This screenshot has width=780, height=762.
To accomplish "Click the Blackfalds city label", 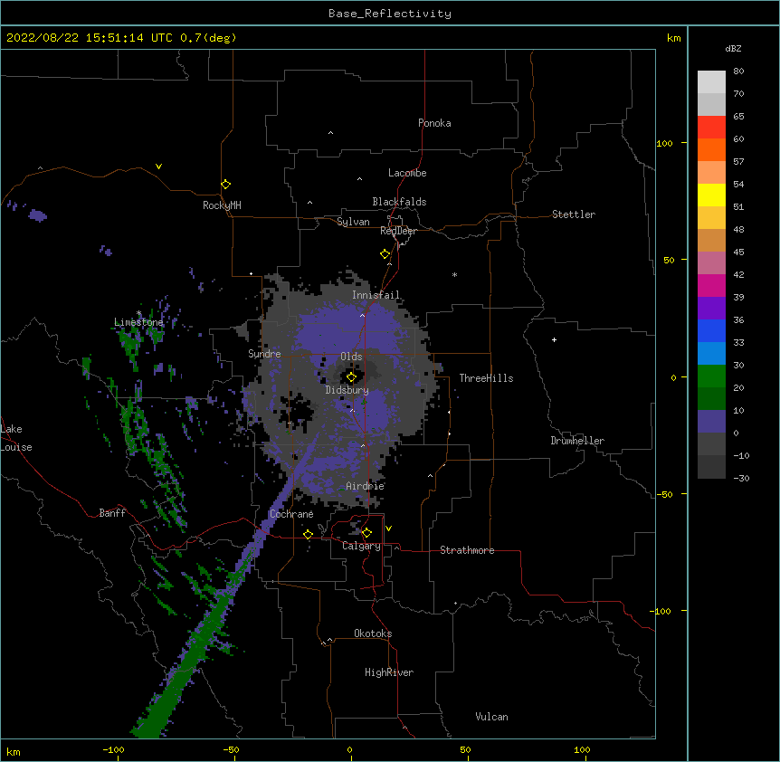I will (x=399, y=202).
